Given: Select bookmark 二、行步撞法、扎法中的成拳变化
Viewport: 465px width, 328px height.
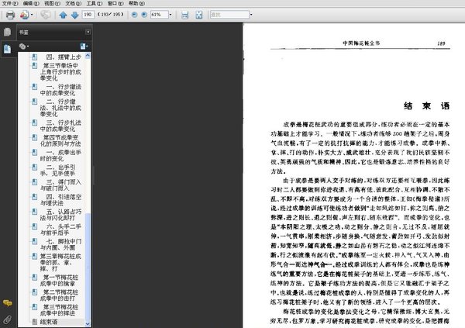Looking at the screenshot, I should pyautogui.click(x=60, y=108).
